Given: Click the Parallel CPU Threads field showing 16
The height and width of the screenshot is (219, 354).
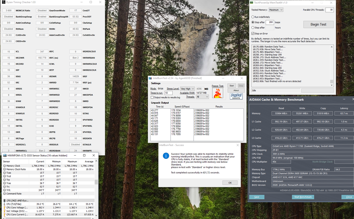Looking at the screenshot, I should (x=329, y=10).
